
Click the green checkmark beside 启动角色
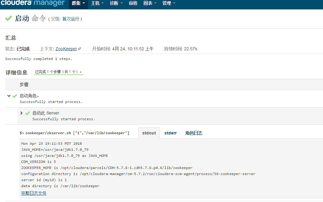click(15, 96)
